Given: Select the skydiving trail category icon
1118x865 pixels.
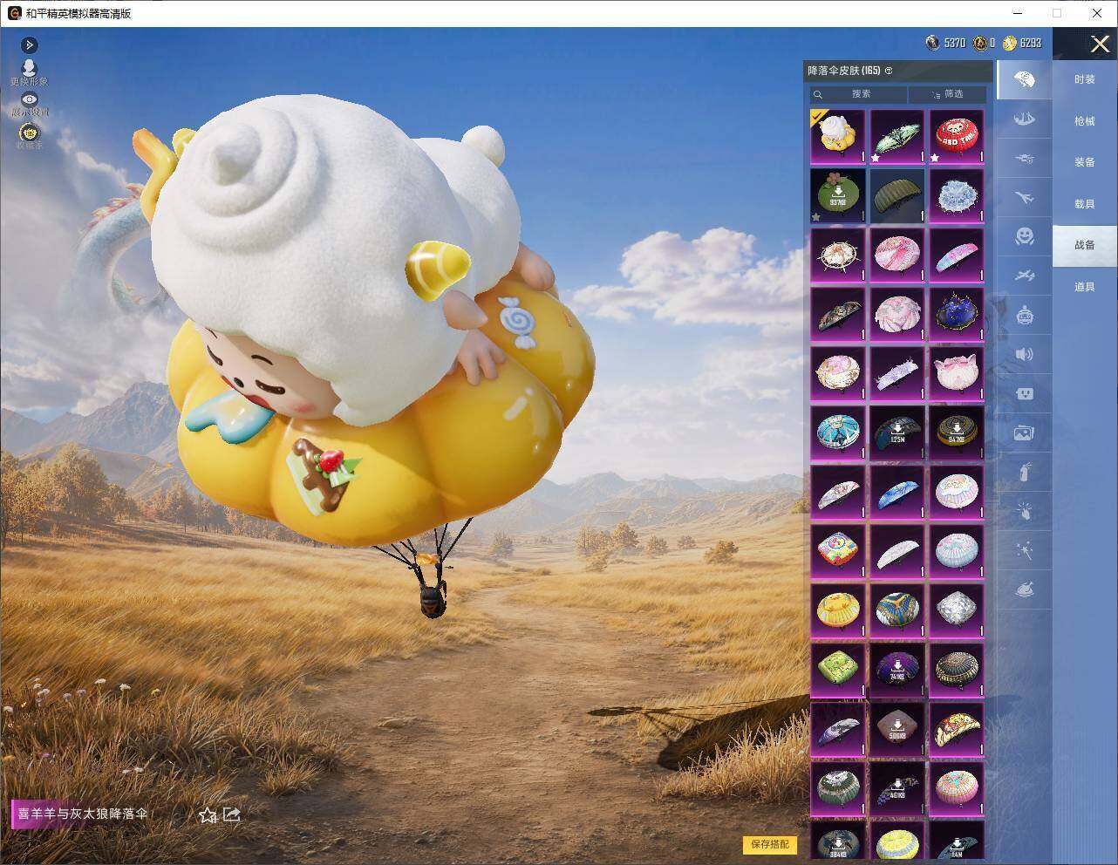Looking at the screenshot, I should click(x=1025, y=119).
